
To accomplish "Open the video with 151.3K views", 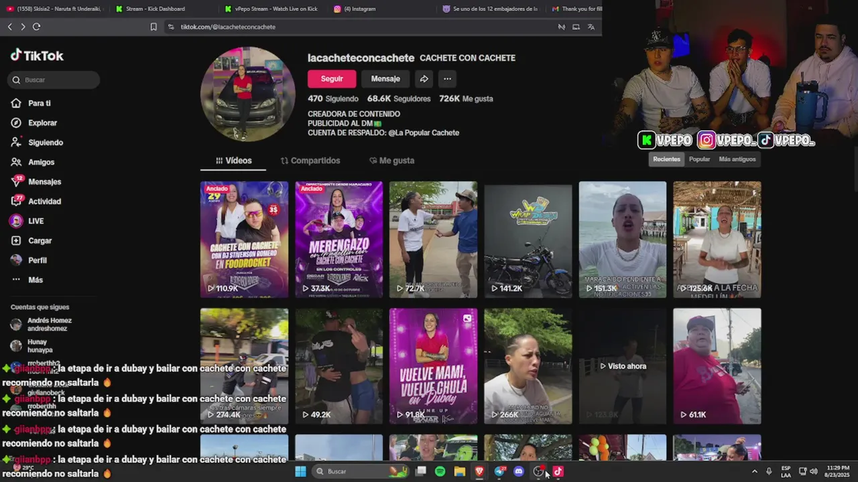I will pyautogui.click(x=623, y=240).
